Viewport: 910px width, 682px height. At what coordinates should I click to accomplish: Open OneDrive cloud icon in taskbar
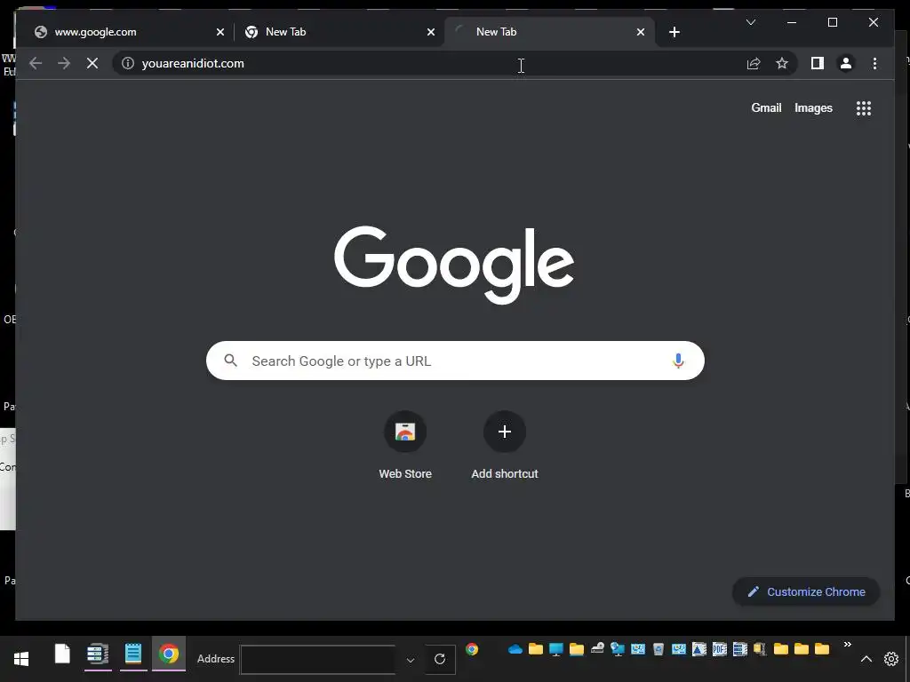coord(515,649)
